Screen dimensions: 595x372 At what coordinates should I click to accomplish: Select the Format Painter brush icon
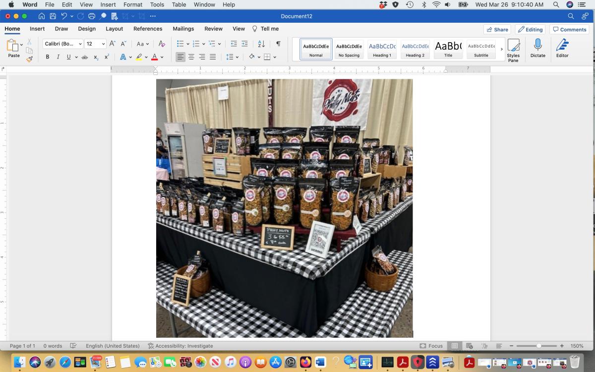pos(30,59)
